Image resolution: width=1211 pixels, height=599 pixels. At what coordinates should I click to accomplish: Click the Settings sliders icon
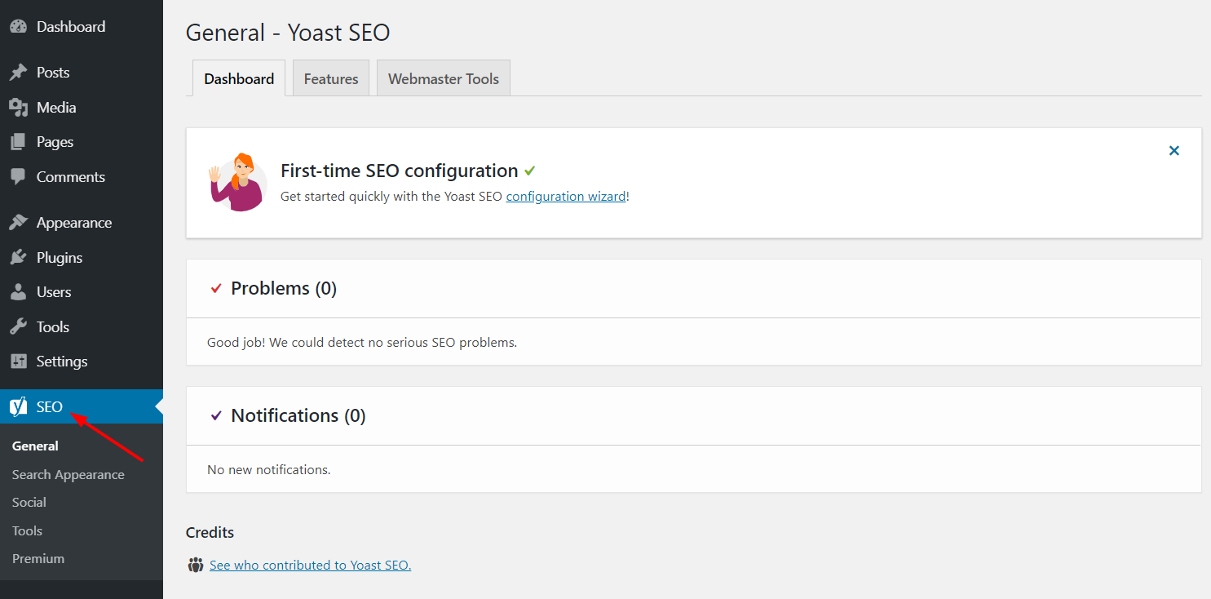pyautogui.click(x=18, y=362)
